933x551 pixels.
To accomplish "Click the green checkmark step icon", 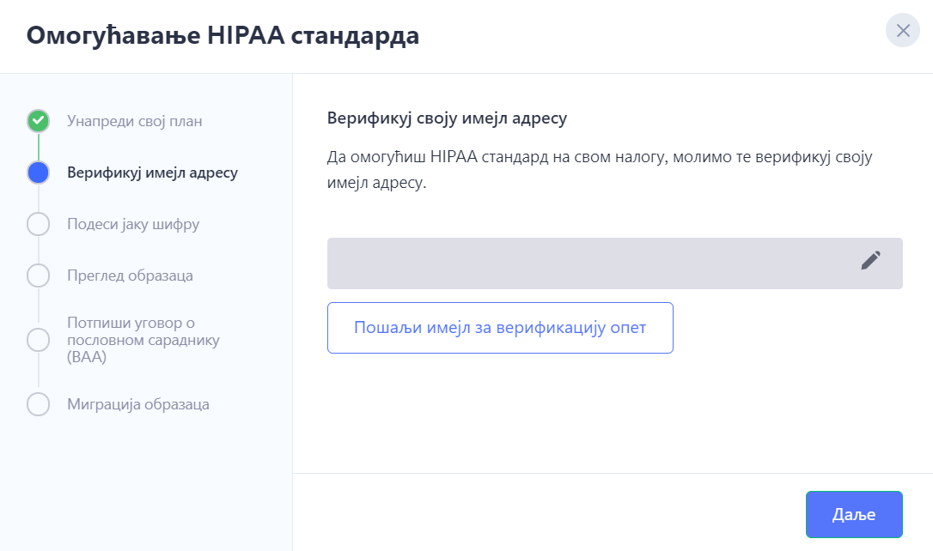I will point(38,121).
